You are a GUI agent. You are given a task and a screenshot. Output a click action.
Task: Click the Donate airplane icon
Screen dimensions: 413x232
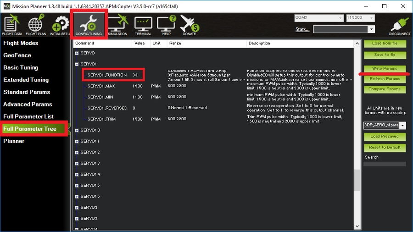pyautogui.click(x=189, y=24)
